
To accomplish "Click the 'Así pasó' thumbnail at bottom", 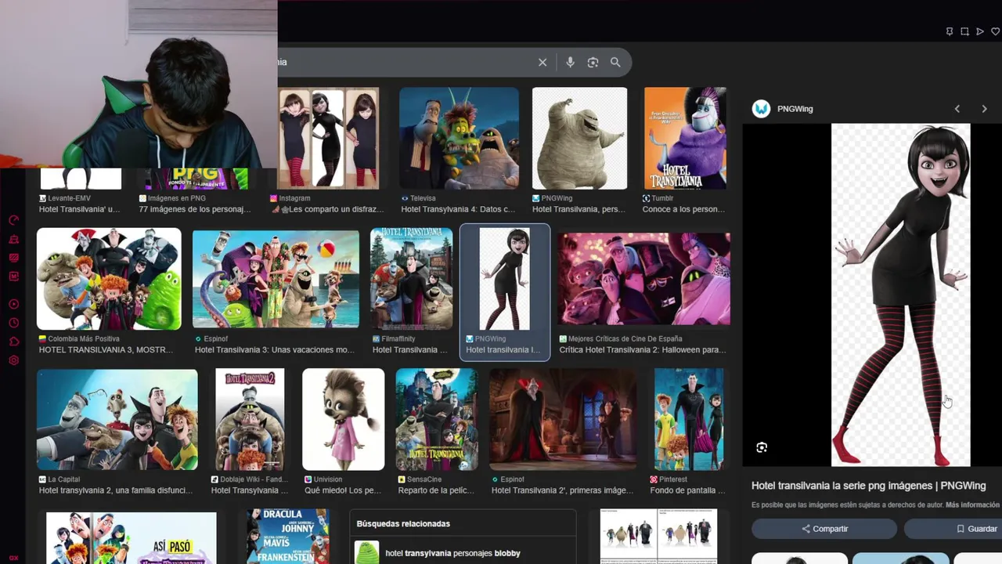I will pos(132,538).
